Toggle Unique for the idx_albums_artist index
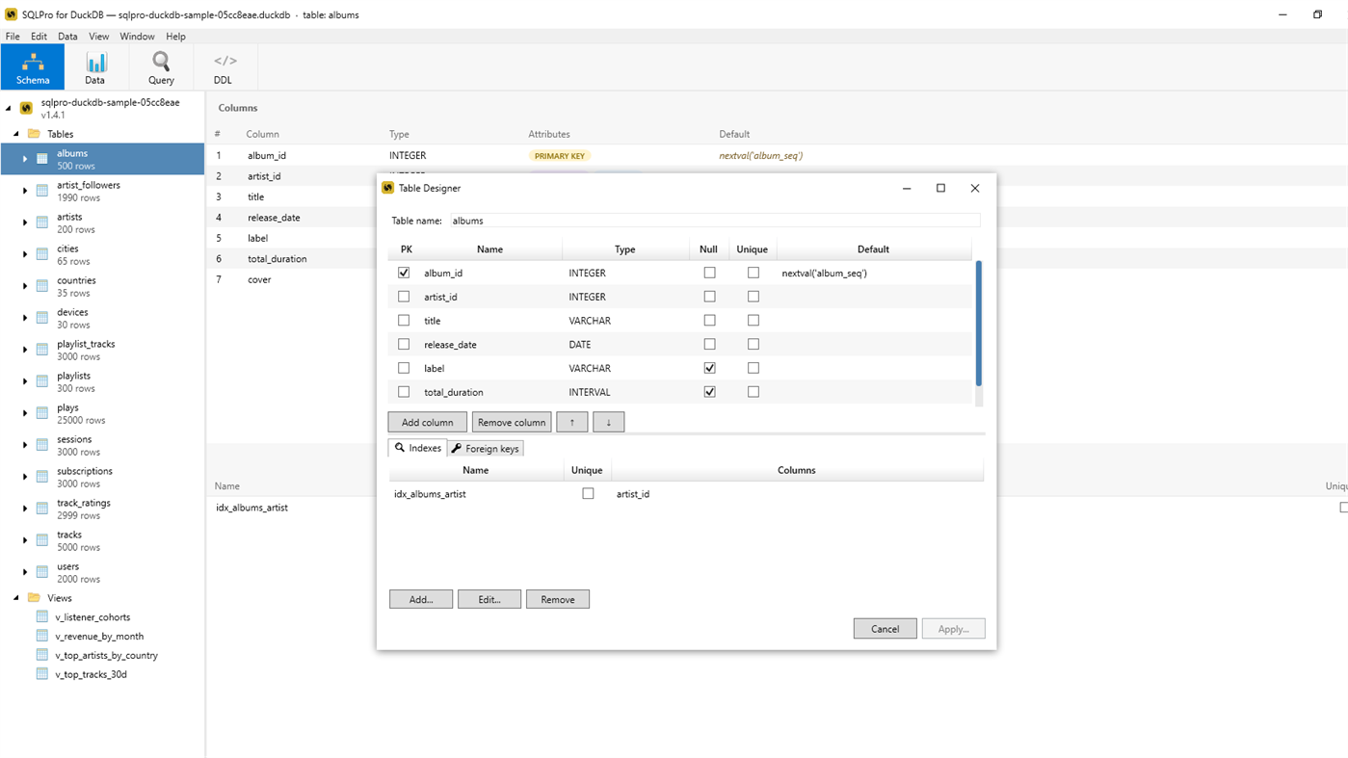This screenshot has width=1348, height=758. [588, 494]
